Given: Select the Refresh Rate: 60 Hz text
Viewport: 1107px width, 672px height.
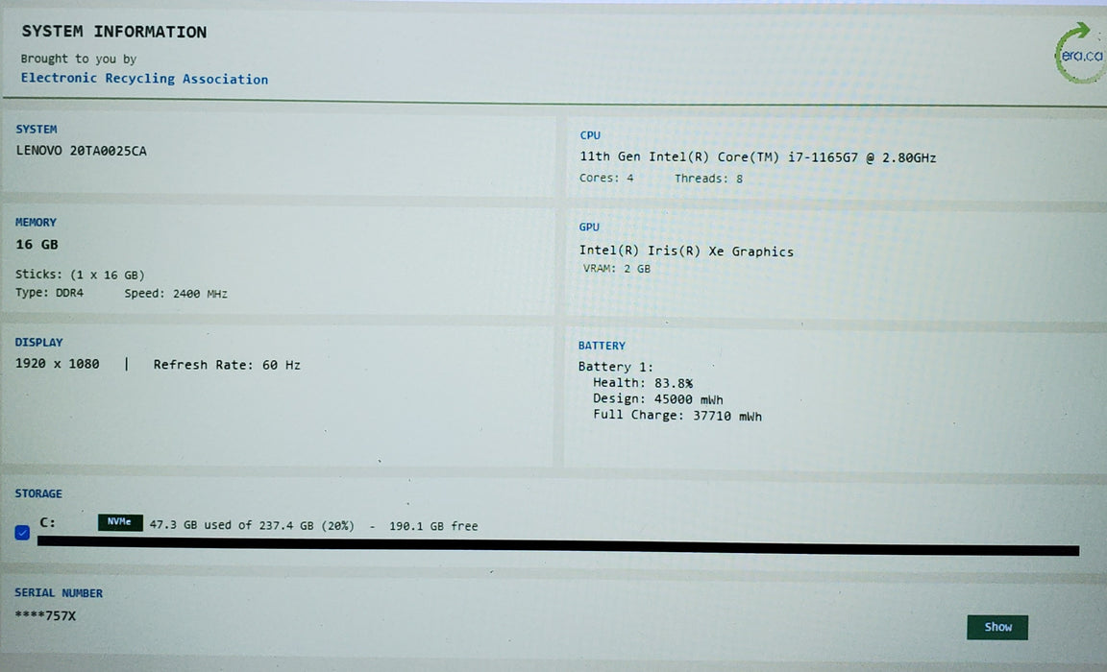Looking at the screenshot, I should (x=227, y=365).
